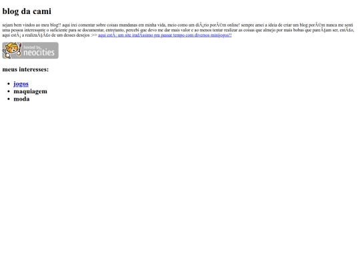Screen dimensions: 360x270
Task: Select the moda list item
Action: 21,99
